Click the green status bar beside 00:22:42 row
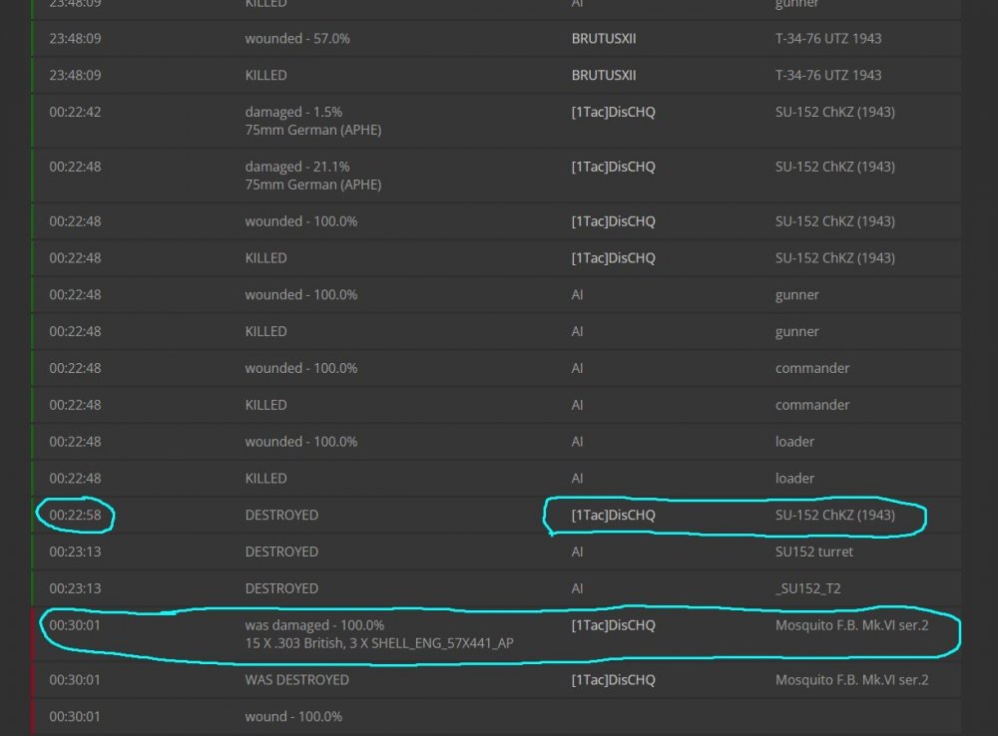 pos(34,120)
